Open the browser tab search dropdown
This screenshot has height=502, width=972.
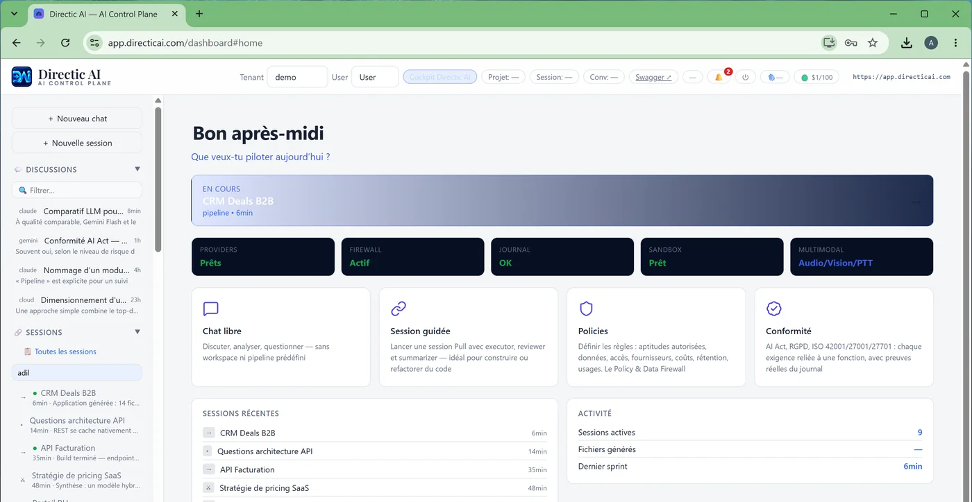tap(14, 14)
